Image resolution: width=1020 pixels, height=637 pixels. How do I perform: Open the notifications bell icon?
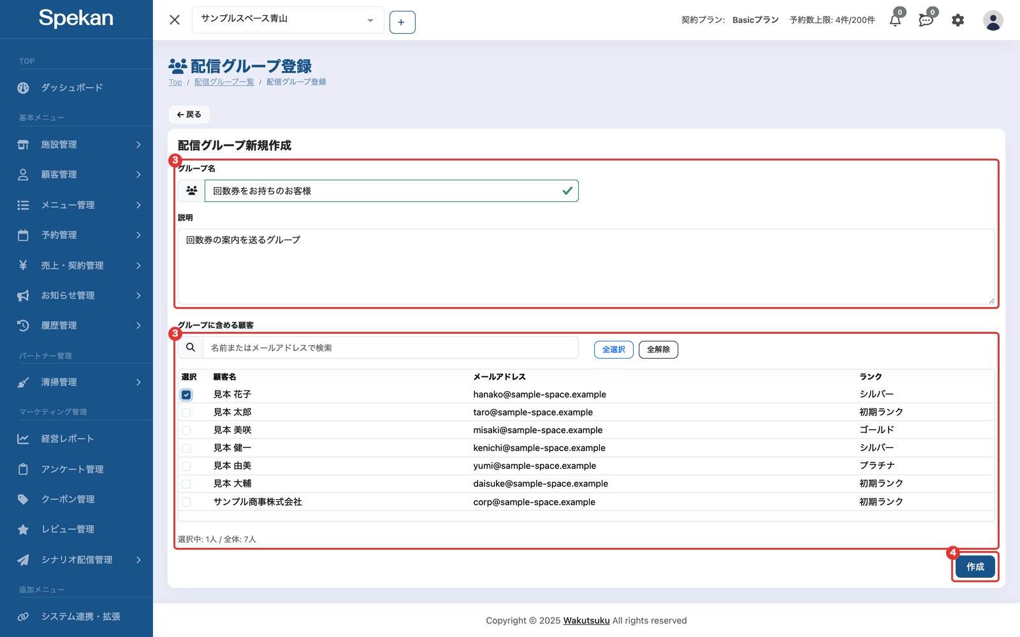click(x=896, y=20)
